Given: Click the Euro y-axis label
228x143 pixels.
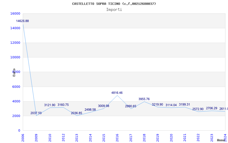Looking at the screenshot, I should click(x=14, y=72).
